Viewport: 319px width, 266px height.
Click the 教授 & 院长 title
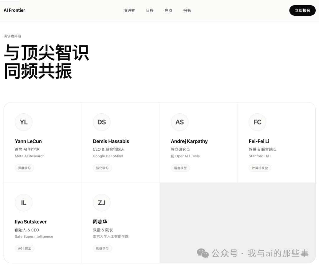click(x=103, y=230)
